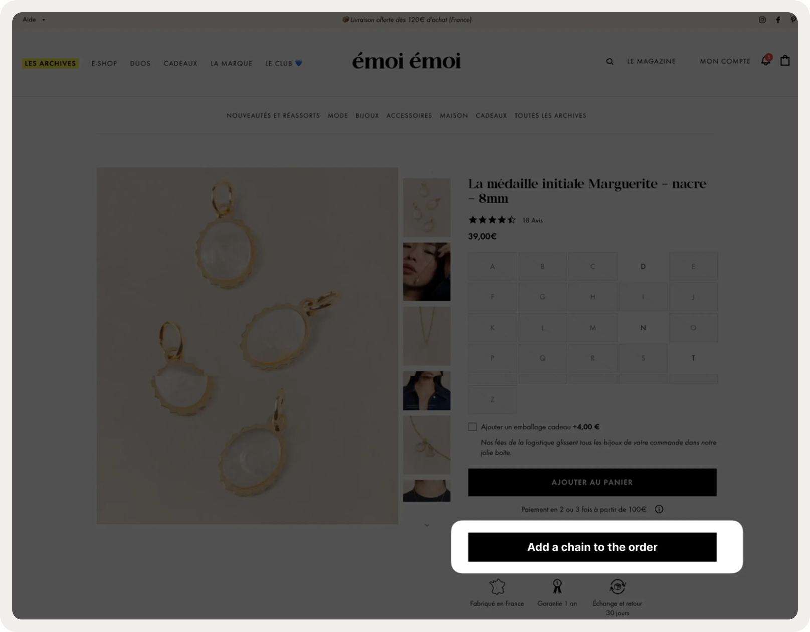Viewport: 810px width, 632px height.
Task: Open the Bijoux category tab
Action: pos(367,116)
